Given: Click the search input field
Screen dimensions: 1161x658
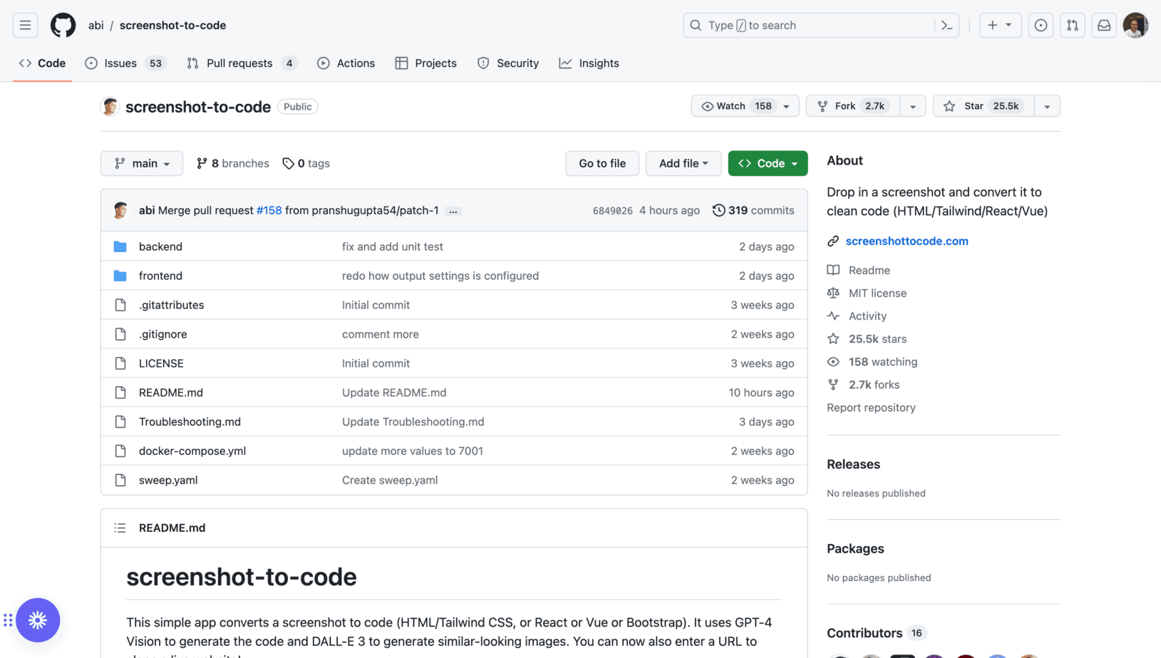Looking at the screenshot, I should point(812,26).
